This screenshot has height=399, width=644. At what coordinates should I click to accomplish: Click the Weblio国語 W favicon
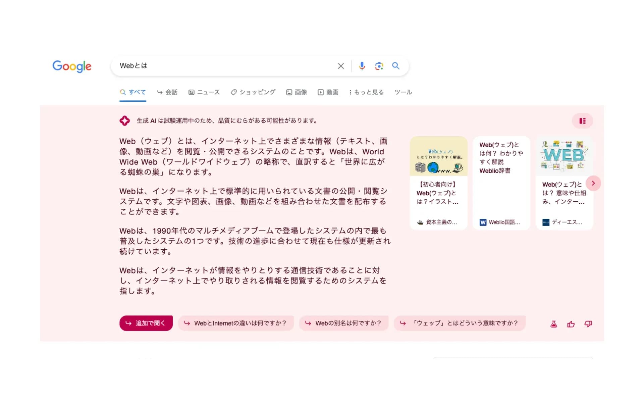(483, 222)
